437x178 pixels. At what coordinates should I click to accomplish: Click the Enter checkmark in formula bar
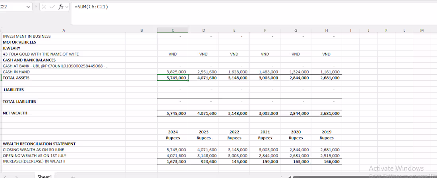click(x=52, y=7)
